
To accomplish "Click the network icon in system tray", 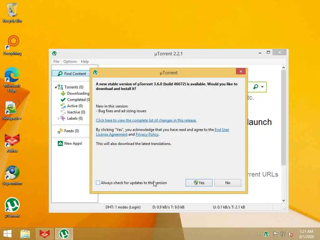I will point(283,234).
